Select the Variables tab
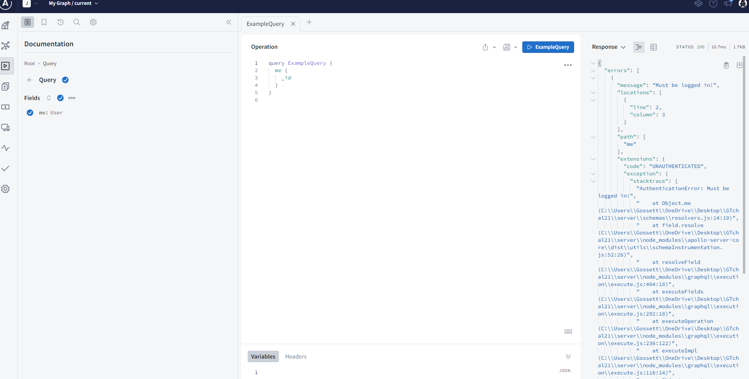This screenshot has height=379, width=749. point(263,356)
